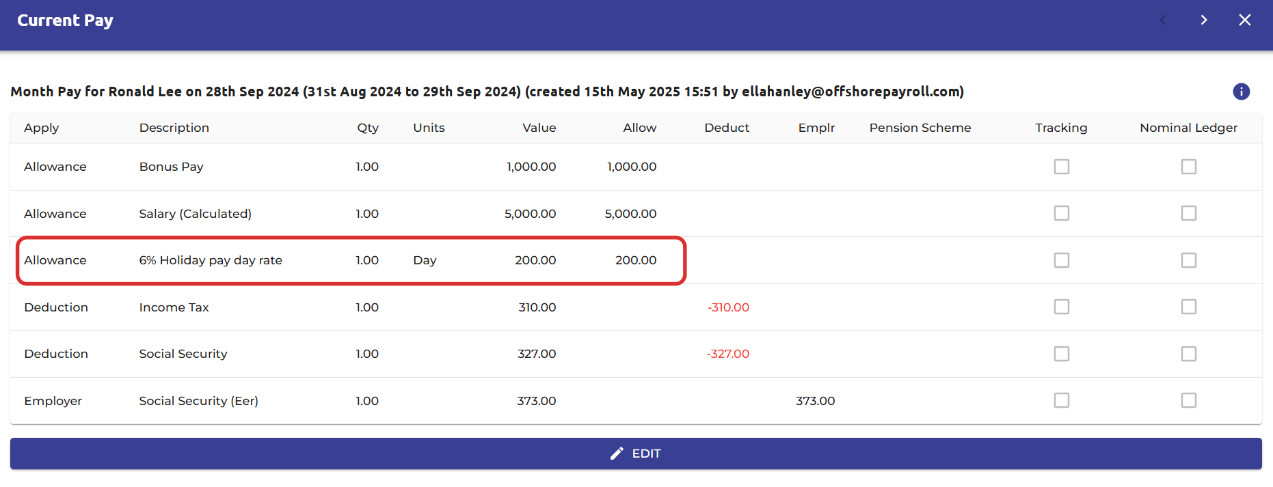Viewport: 1273px width, 487px height.
Task: Click the -327.00 deduct amount
Action: pyautogui.click(x=727, y=354)
